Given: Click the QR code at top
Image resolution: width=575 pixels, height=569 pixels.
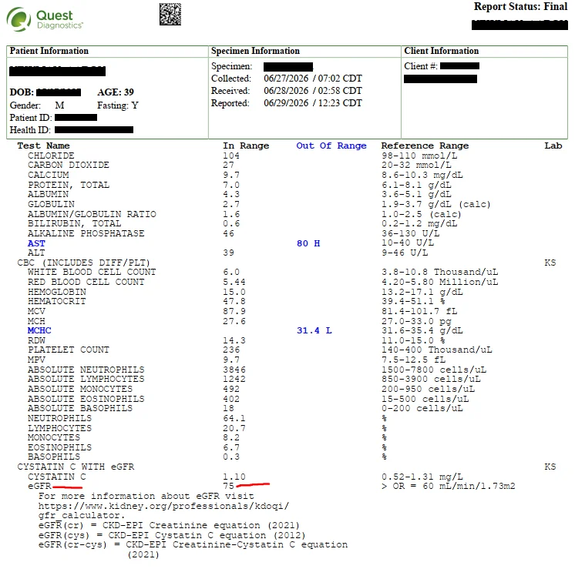Looking at the screenshot, I should (170, 15).
